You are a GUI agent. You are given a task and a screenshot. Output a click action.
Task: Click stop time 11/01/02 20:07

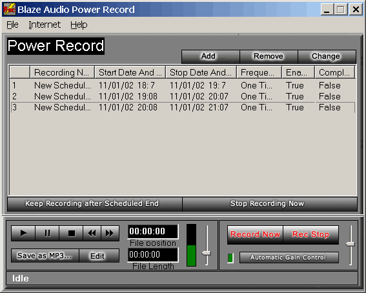coord(199,96)
